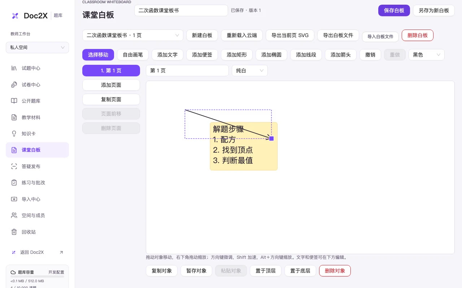
Task: Open 试题中心 via its library icon
Action: point(14,68)
